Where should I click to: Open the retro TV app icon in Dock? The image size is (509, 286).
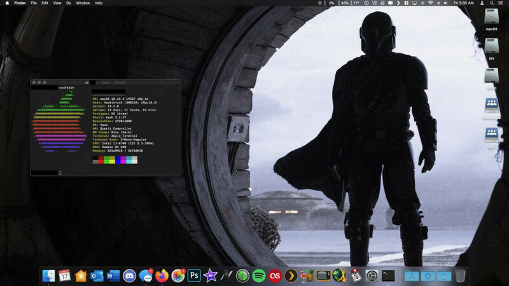pos(323,276)
